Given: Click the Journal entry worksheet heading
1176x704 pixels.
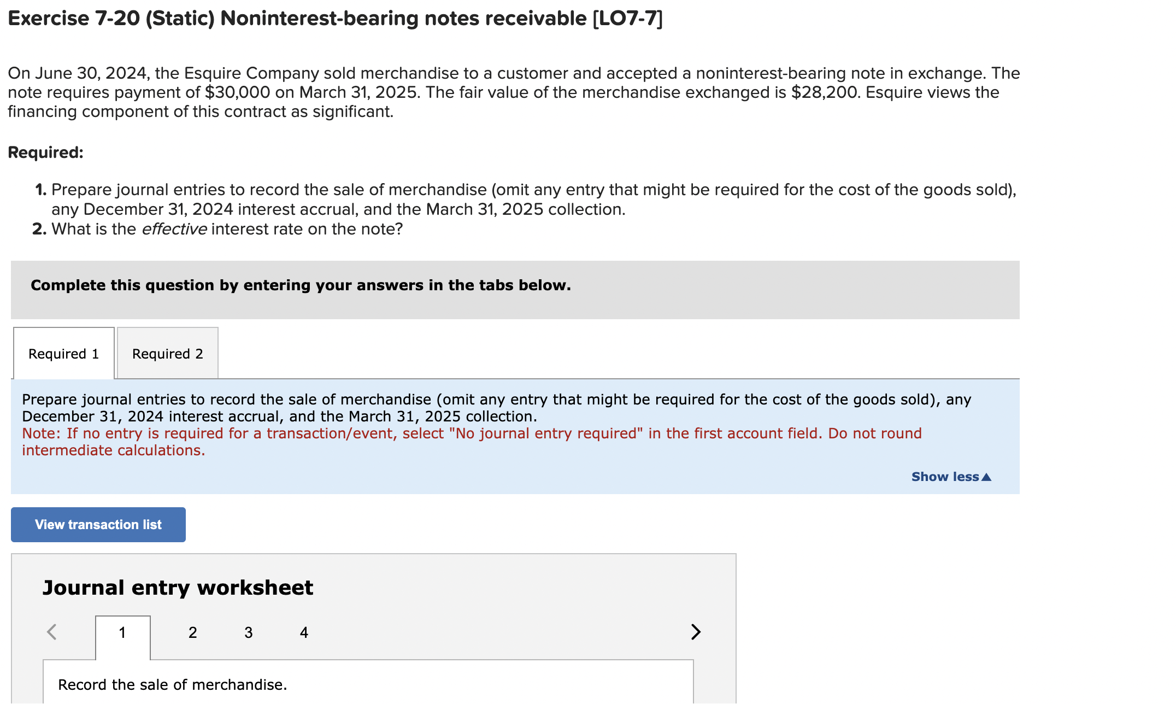Looking at the screenshot, I should [x=178, y=587].
